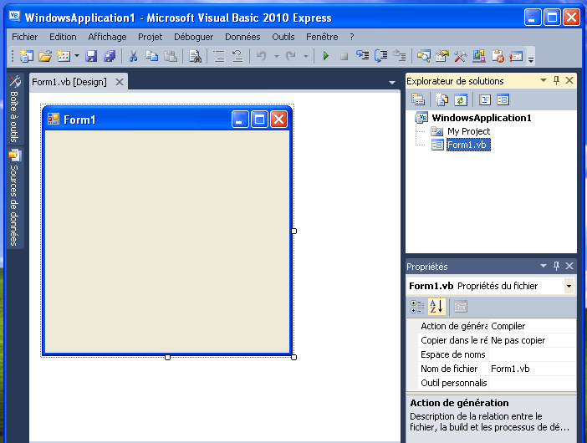The height and width of the screenshot is (443, 587).
Task: Open the Add New Item dropdown arrow
Action: (77, 56)
